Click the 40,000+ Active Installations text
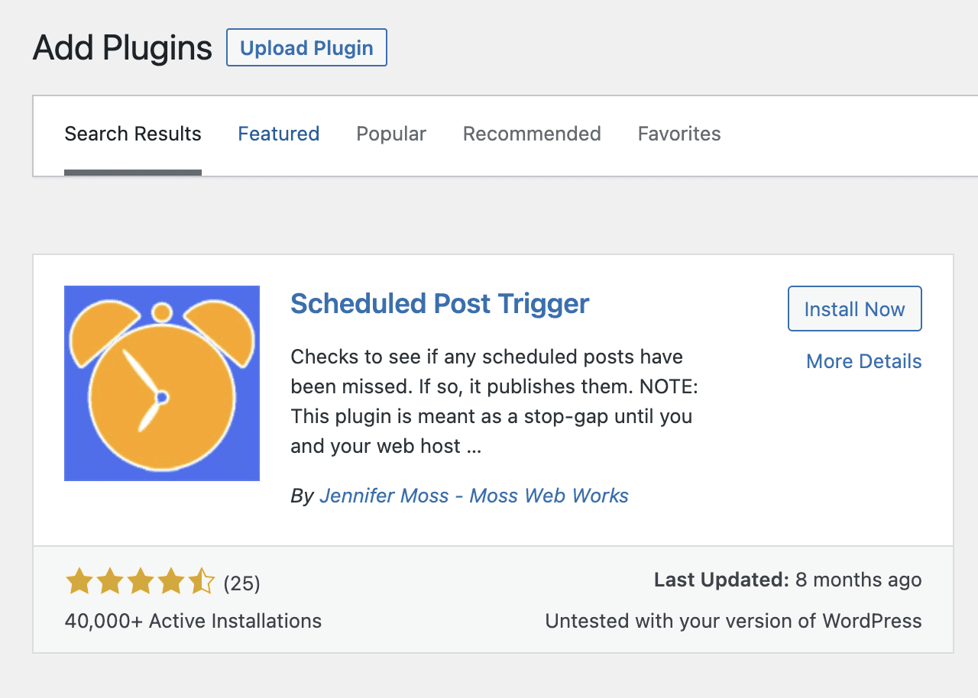978x698 pixels. coord(193,621)
